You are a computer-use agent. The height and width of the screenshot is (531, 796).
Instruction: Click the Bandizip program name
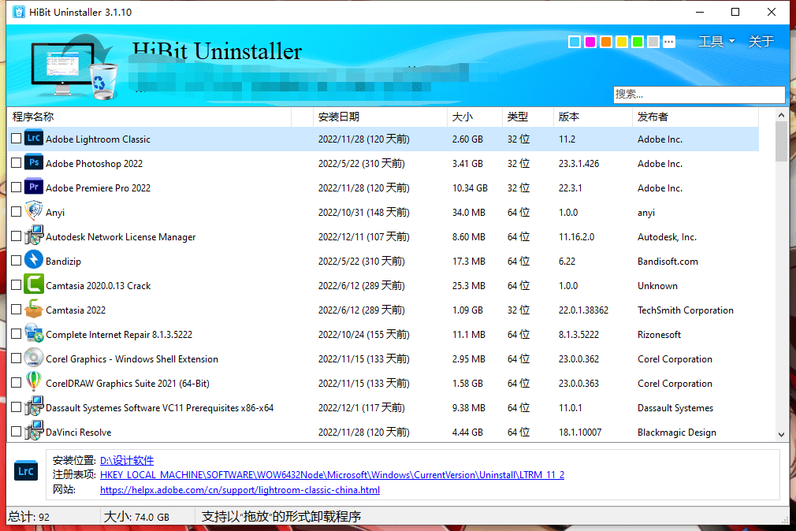(x=64, y=262)
